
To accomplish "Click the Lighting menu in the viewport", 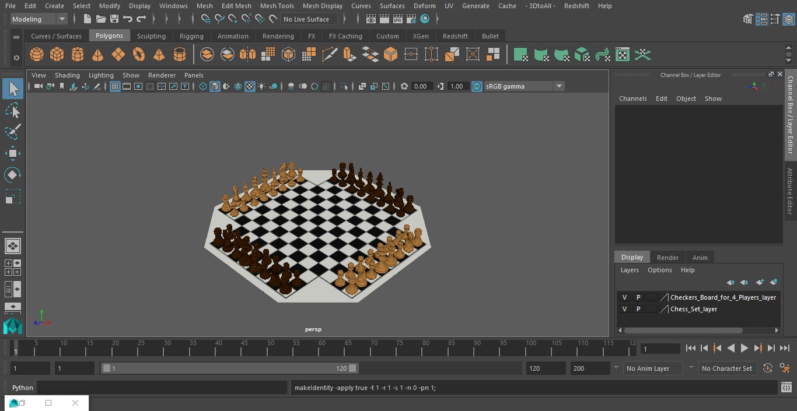I will (101, 75).
